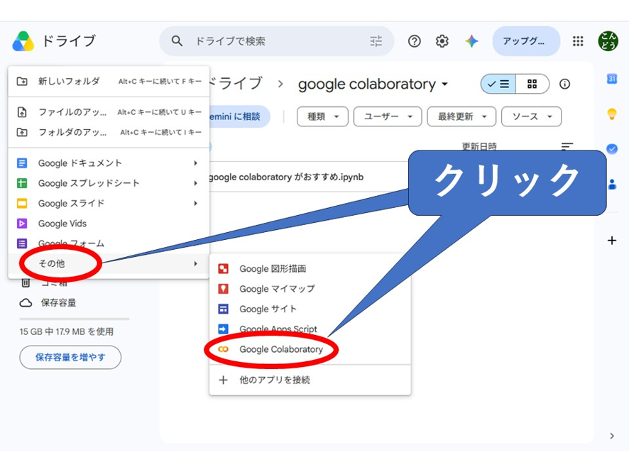The width and height of the screenshot is (629, 472).
Task: Click the orange Colaboratory CO icon
Action: [223, 349]
